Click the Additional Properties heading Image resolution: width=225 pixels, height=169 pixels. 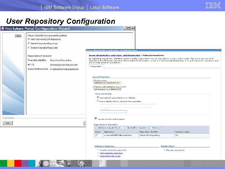[x=104, y=146]
